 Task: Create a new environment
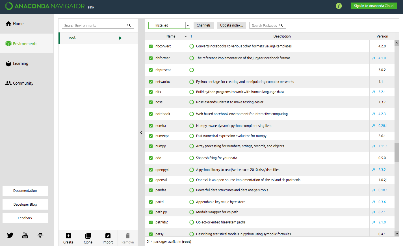tap(68, 238)
